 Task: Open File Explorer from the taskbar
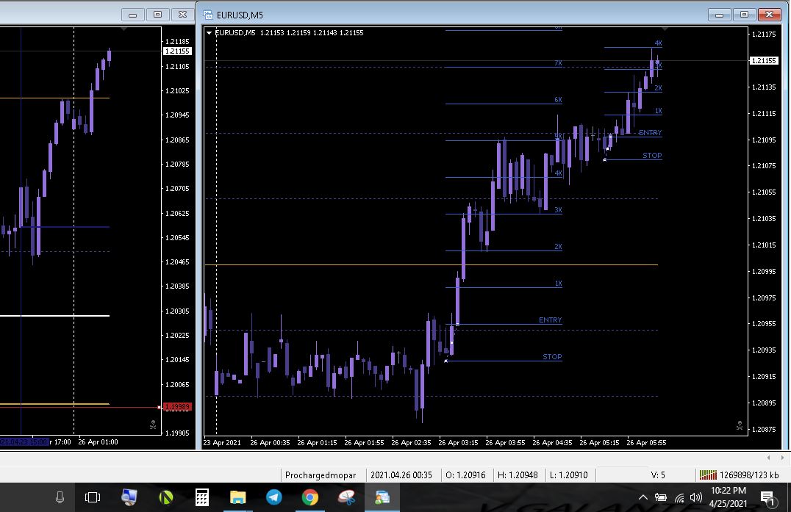coord(237,497)
